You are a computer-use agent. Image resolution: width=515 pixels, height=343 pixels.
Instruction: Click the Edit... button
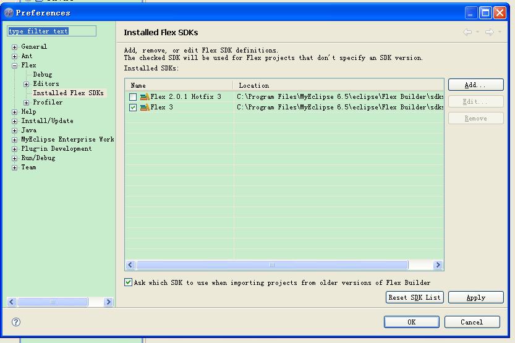[475, 101]
